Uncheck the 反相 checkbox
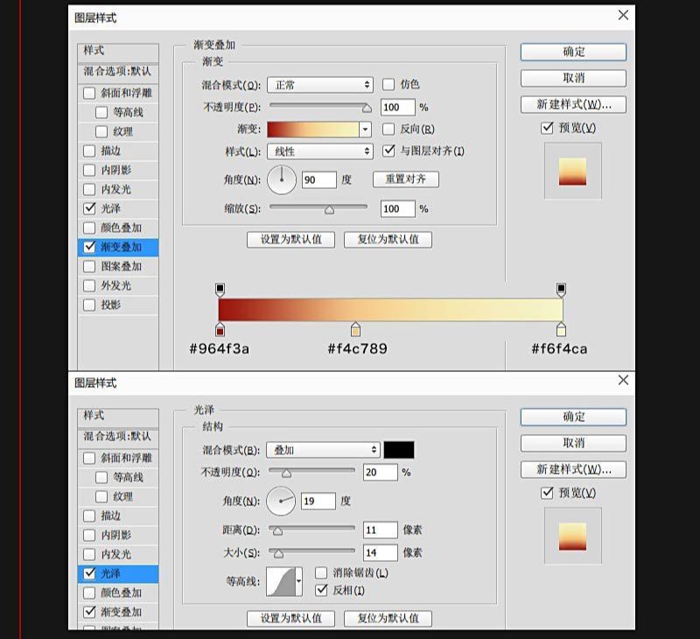 click(321, 590)
